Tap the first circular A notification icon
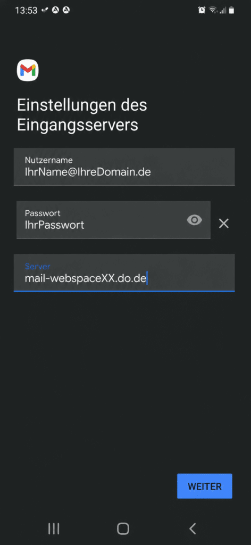Viewport: 251px width, 545px height. (x=55, y=10)
